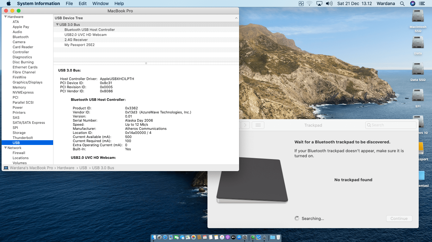This screenshot has height=242, width=432.
Task: Open Finder from the Dock
Action: click(154, 237)
